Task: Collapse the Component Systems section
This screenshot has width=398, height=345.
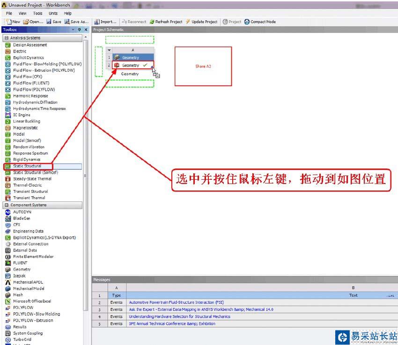Action: click(7, 205)
